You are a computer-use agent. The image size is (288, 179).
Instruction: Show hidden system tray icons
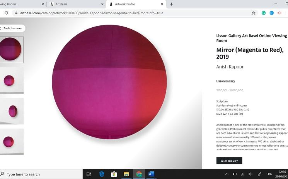click(227, 174)
